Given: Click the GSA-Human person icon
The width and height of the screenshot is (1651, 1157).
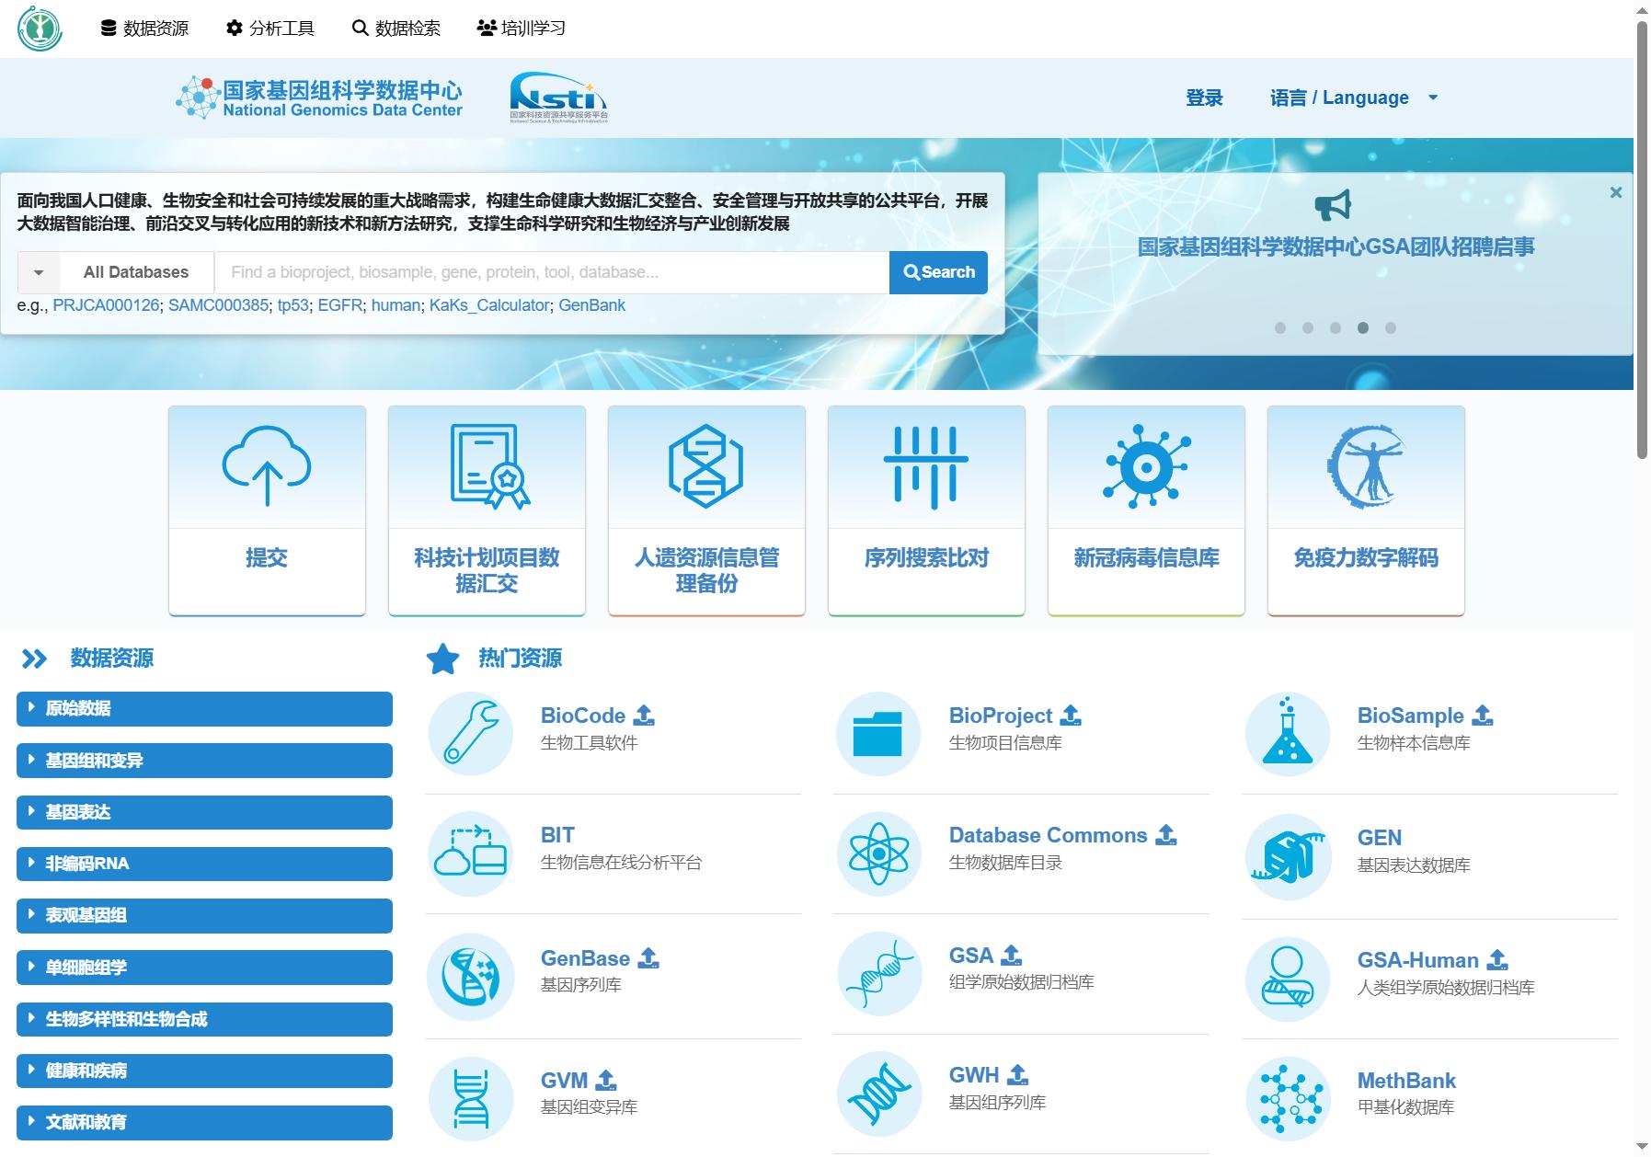Looking at the screenshot, I should [1288, 979].
